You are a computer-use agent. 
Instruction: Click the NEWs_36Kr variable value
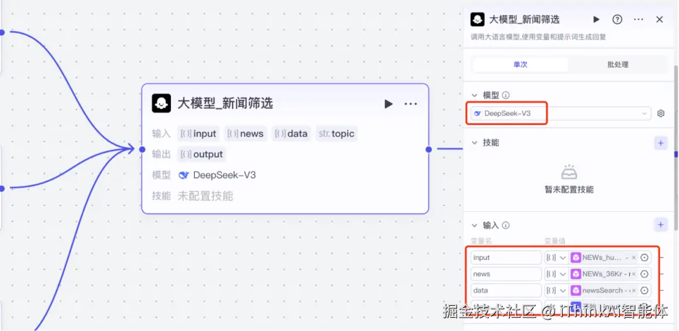click(x=604, y=274)
